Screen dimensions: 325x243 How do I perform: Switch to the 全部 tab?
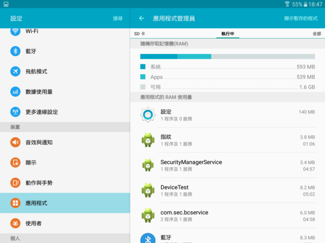pyautogui.click(x=317, y=34)
